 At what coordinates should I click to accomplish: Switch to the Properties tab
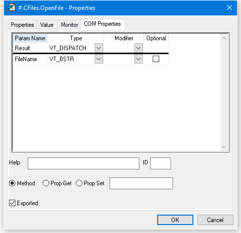pyautogui.click(x=22, y=25)
